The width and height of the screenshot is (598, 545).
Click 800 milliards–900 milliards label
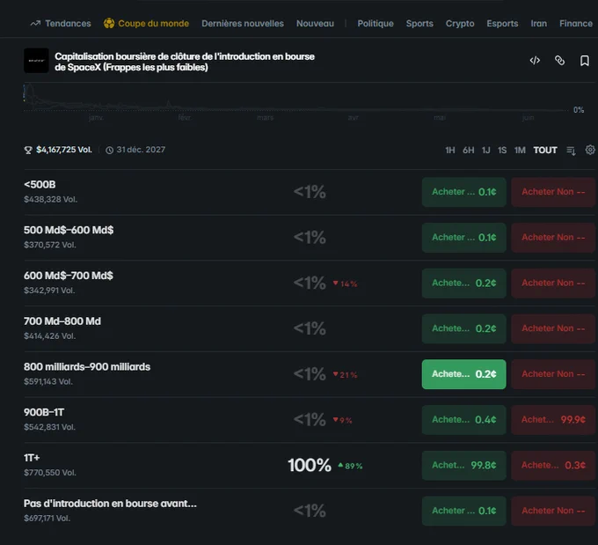87,366
